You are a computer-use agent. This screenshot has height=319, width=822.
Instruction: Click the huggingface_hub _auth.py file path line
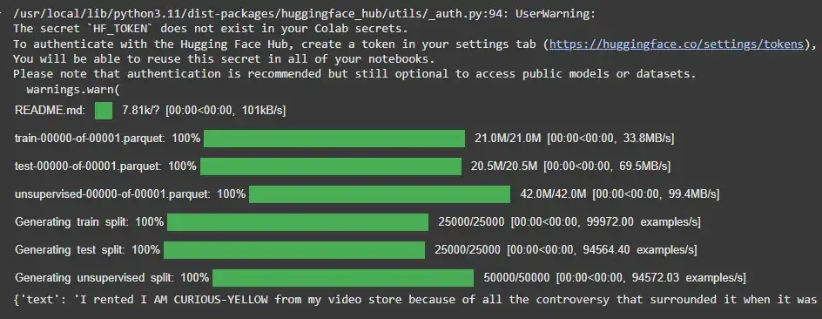tap(305, 14)
